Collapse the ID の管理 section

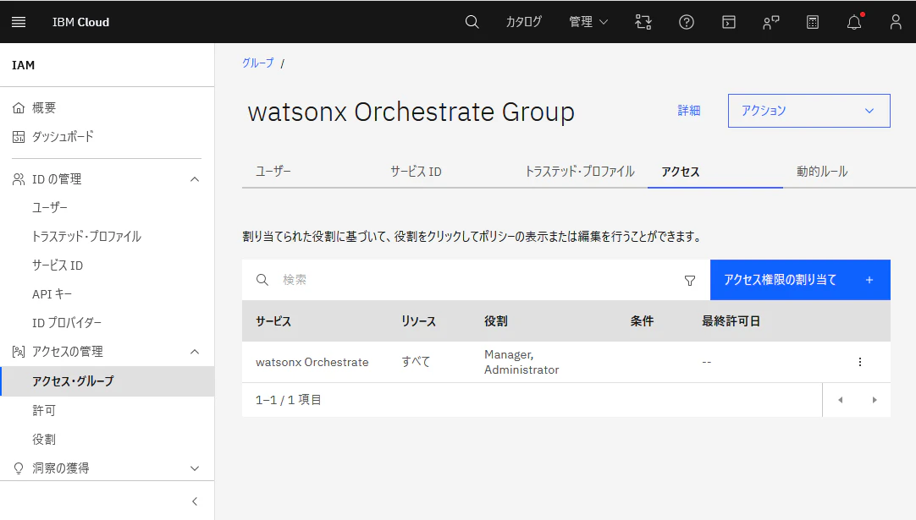point(195,179)
